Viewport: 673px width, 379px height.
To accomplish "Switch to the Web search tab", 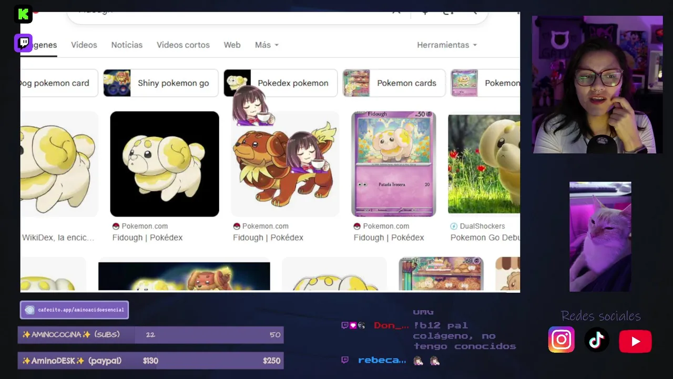I will [x=232, y=45].
